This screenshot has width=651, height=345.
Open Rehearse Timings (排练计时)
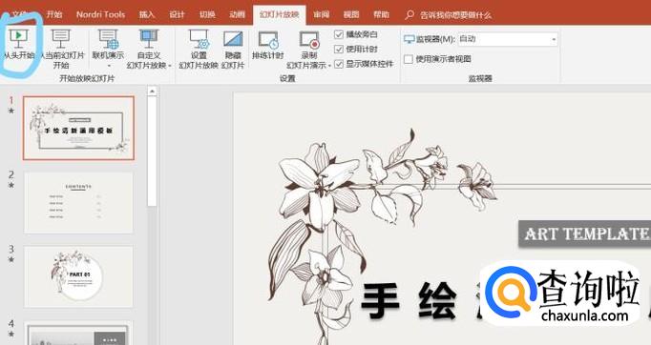click(268, 45)
